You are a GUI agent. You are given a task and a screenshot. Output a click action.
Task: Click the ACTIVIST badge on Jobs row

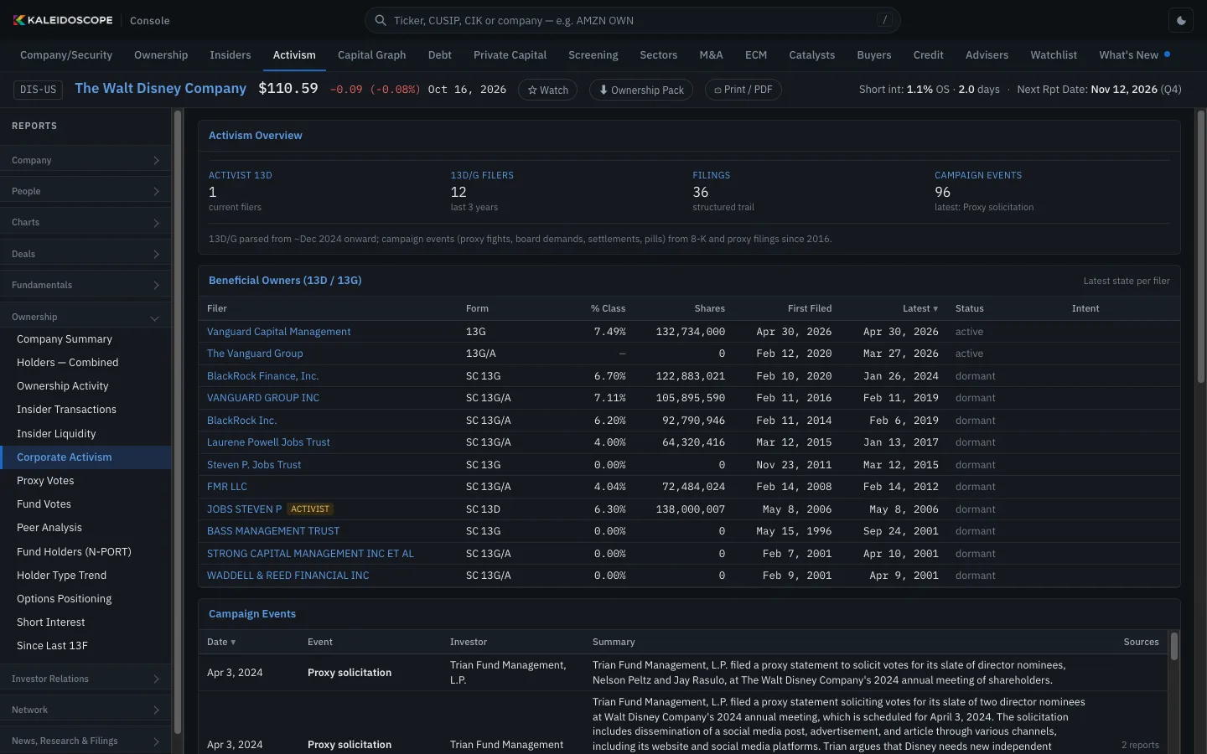coord(310,509)
